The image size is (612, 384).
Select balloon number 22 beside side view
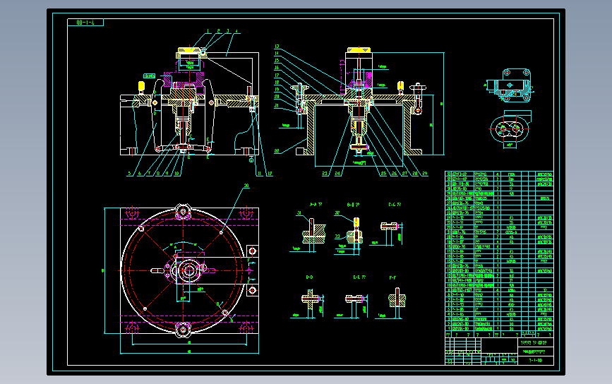[277, 151]
